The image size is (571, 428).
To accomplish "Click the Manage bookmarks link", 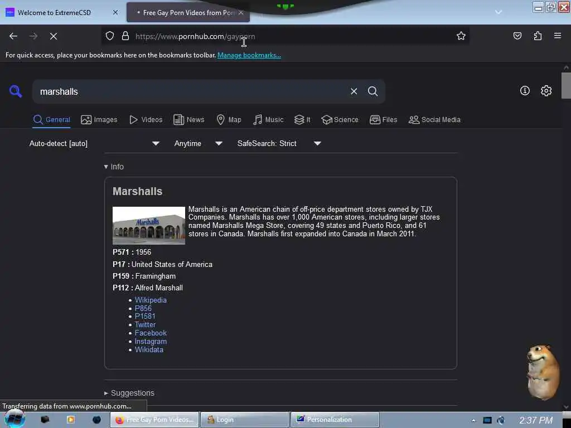I will 249,55.
